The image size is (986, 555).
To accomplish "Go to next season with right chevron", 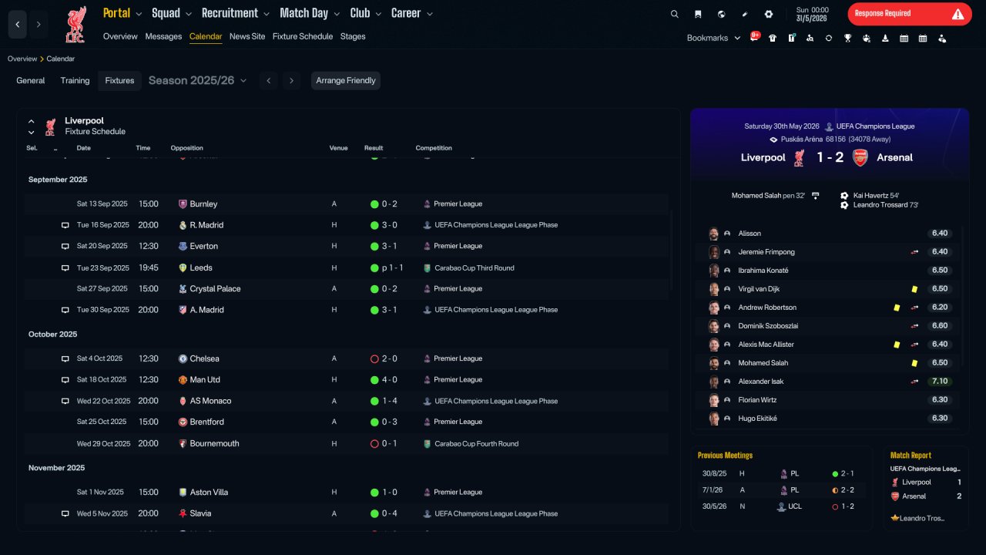I will (x=291, y=81).
